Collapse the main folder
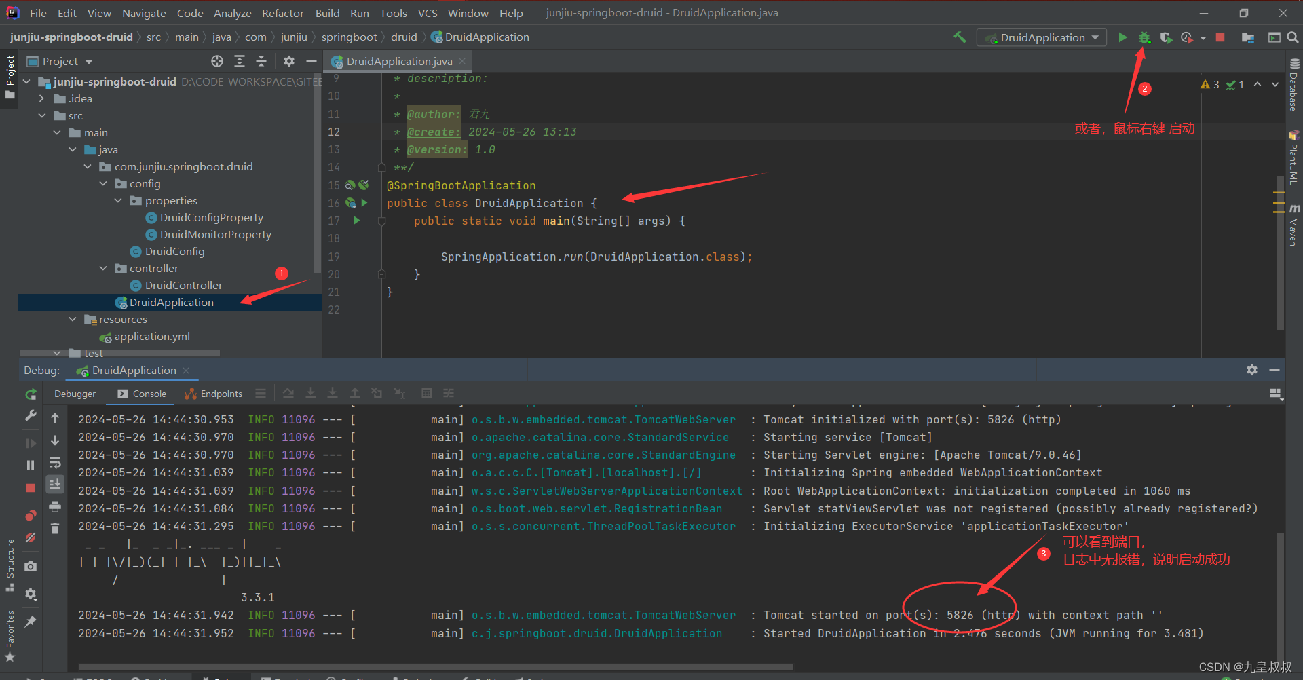This screenshot has height=680, width=1303. pyautogui.click(x=57, y=132)
